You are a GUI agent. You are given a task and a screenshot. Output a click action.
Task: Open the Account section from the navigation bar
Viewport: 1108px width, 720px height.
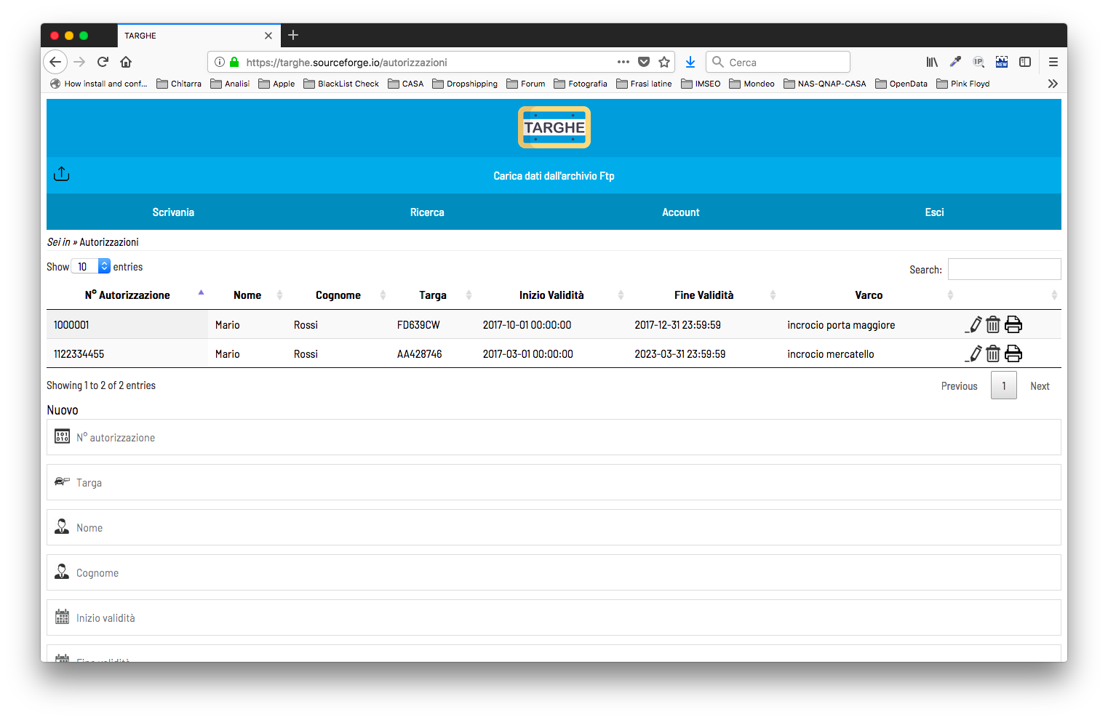680,212
